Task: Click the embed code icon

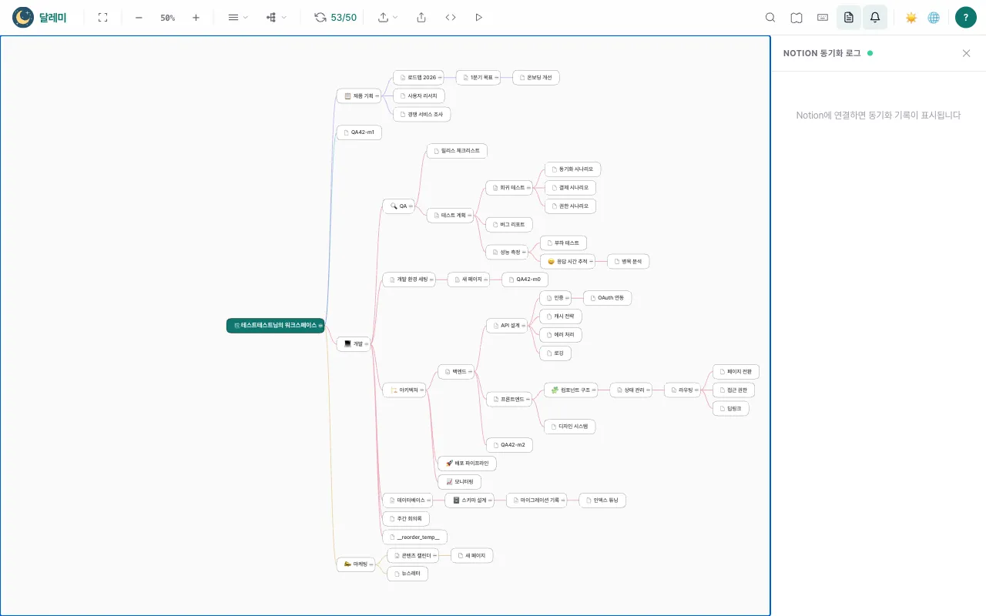Action: (451, 17)
